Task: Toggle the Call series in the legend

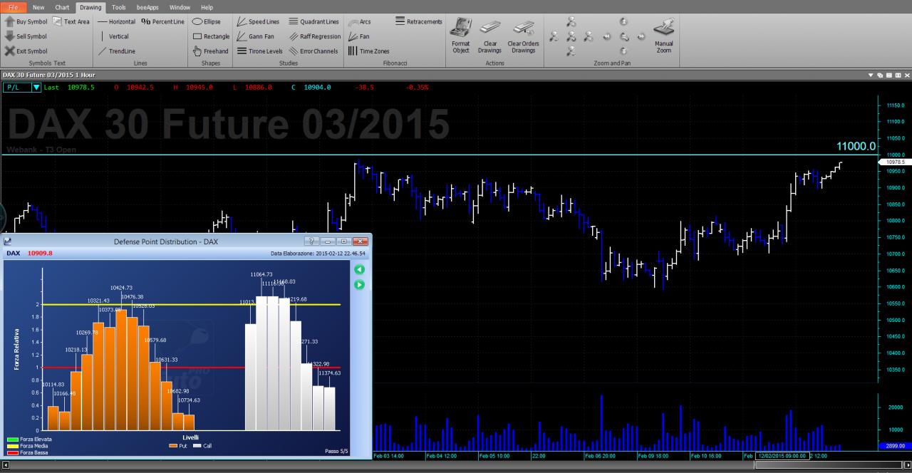Action: pos(202,445)
